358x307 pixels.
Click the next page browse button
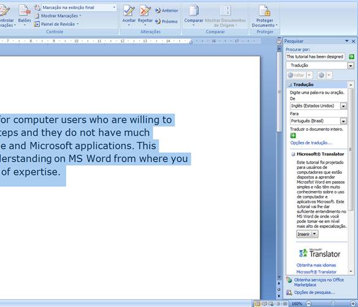pyautogui.click(x=279, y=296)
